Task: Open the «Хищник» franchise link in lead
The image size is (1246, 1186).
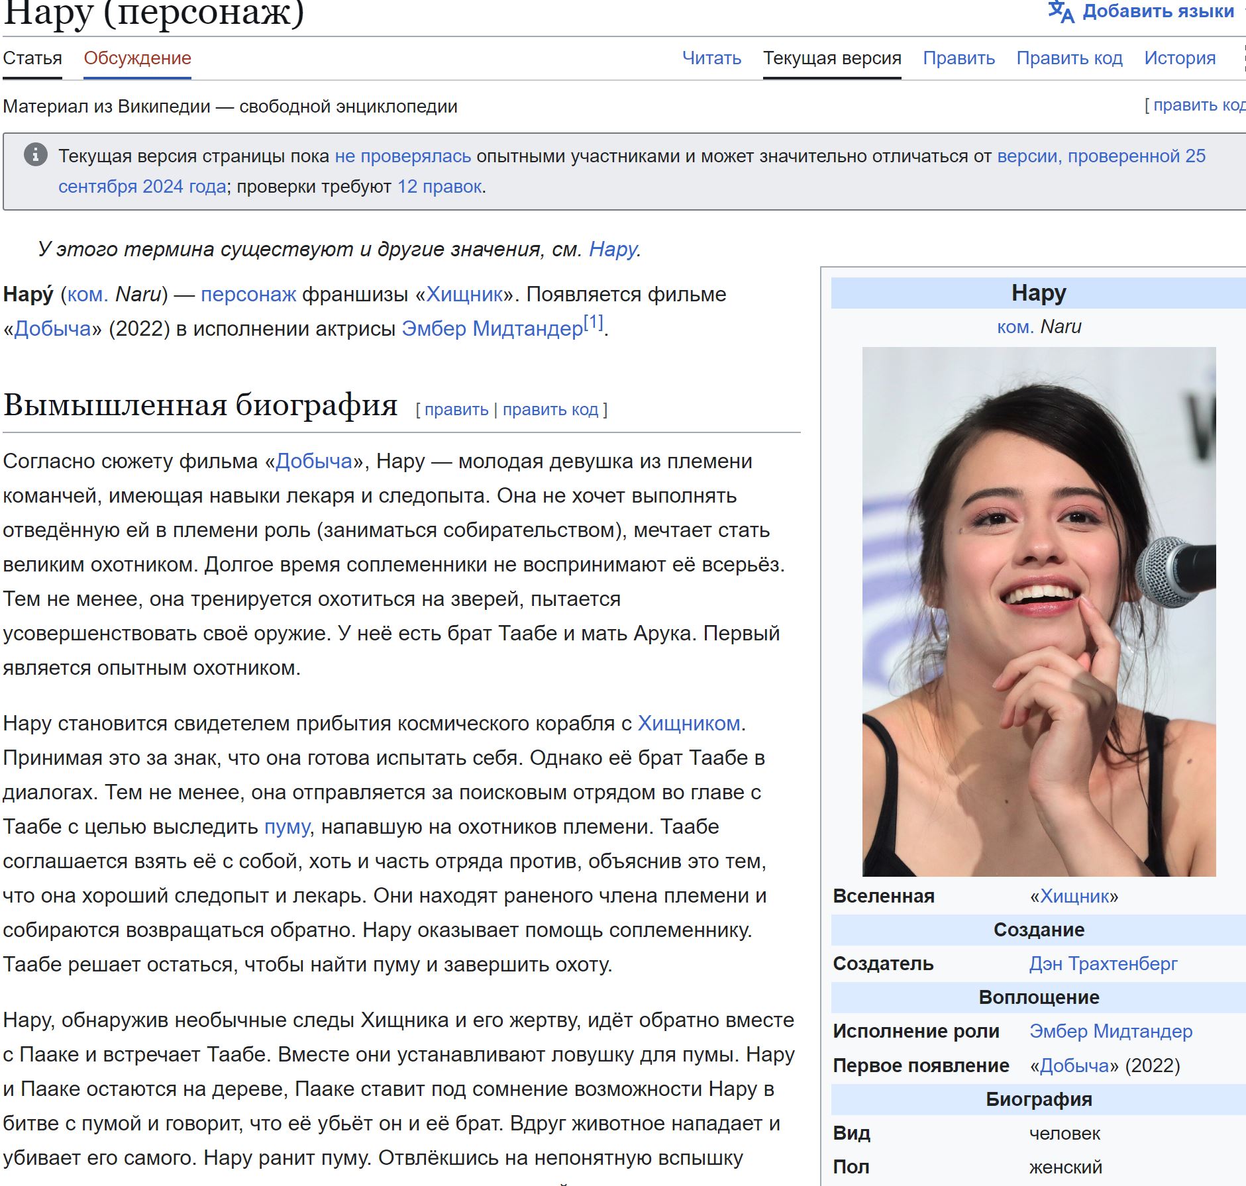Action: pos(464,294)
